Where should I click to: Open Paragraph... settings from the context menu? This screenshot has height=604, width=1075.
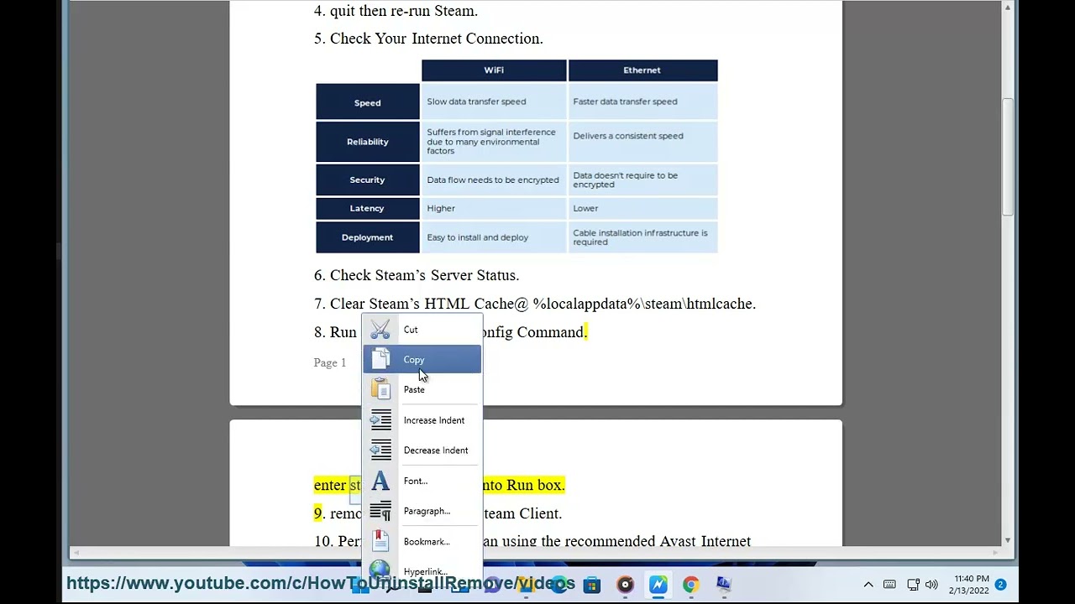(422, 511)
